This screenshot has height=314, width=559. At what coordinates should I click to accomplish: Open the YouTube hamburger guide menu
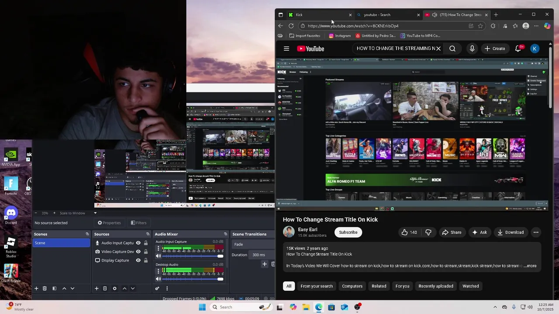coord(286,48)
